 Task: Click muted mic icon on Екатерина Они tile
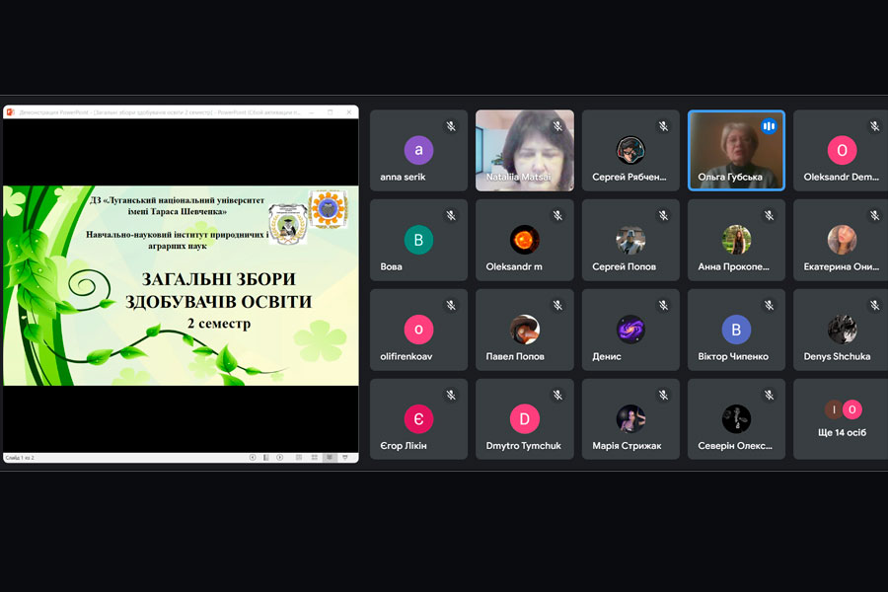[x=874, y=215]
